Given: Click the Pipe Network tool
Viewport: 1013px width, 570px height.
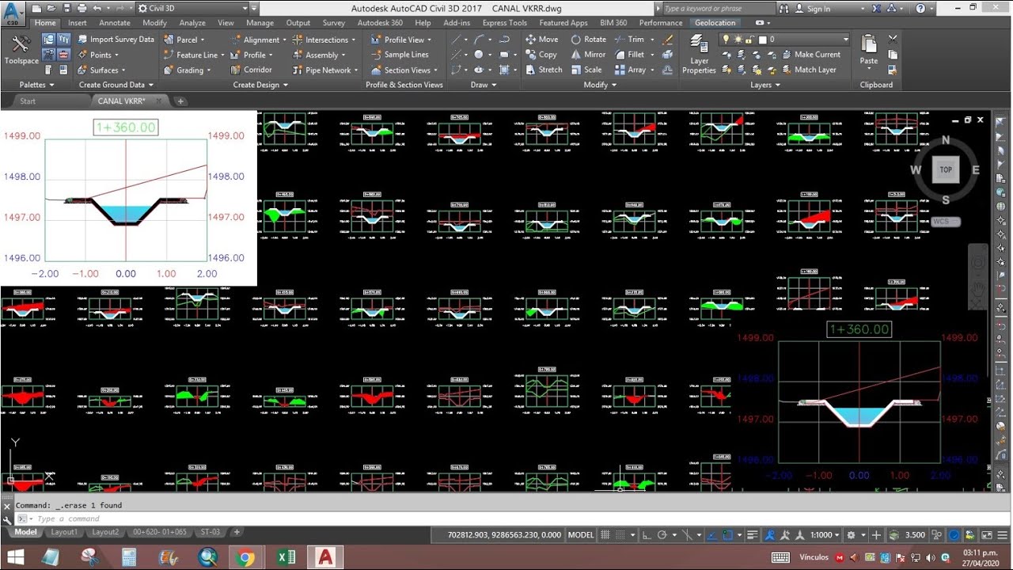Looking at the screenshot, I should tap(324, 70).
